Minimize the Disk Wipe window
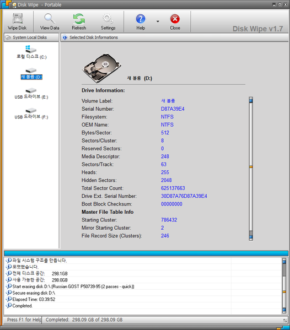 (x=274, y=4)
